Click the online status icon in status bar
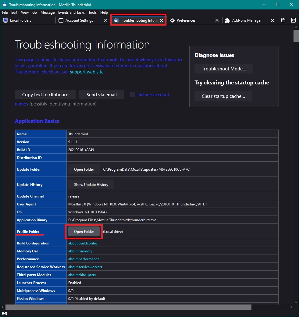Screen dimensions: 299x317 click(x=5, y=313)
